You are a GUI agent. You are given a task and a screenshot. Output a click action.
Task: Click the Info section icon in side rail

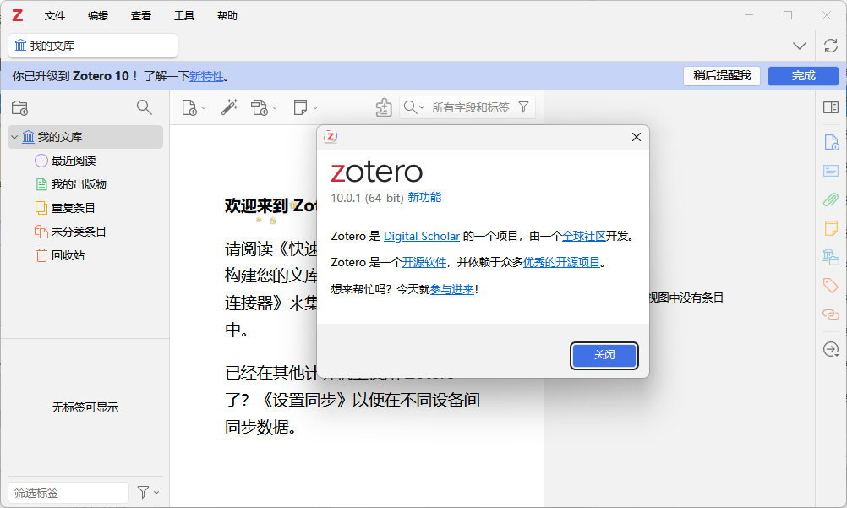831,143
